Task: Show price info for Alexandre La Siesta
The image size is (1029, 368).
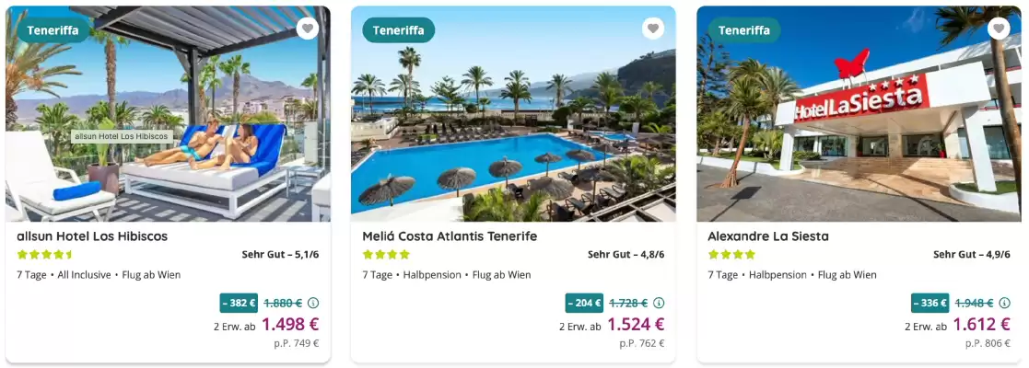Action: tap(1004, 303)
